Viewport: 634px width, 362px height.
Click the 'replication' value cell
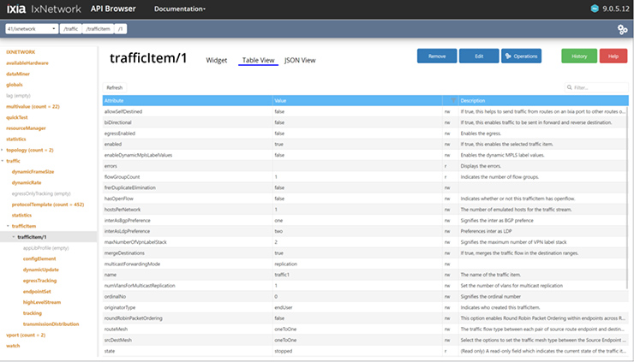(x=357, y=264)
